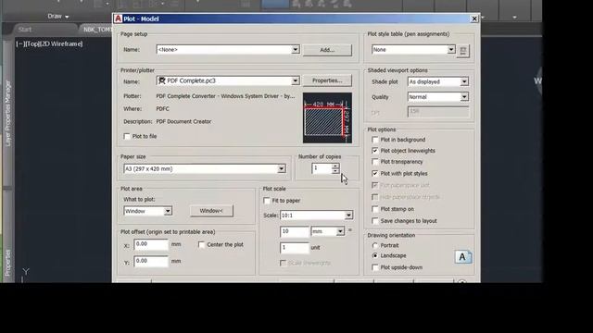Image resolution: width=593 pixels, height=333 pixels.
Task: Click the X offset input field
Action: point(151,244)
